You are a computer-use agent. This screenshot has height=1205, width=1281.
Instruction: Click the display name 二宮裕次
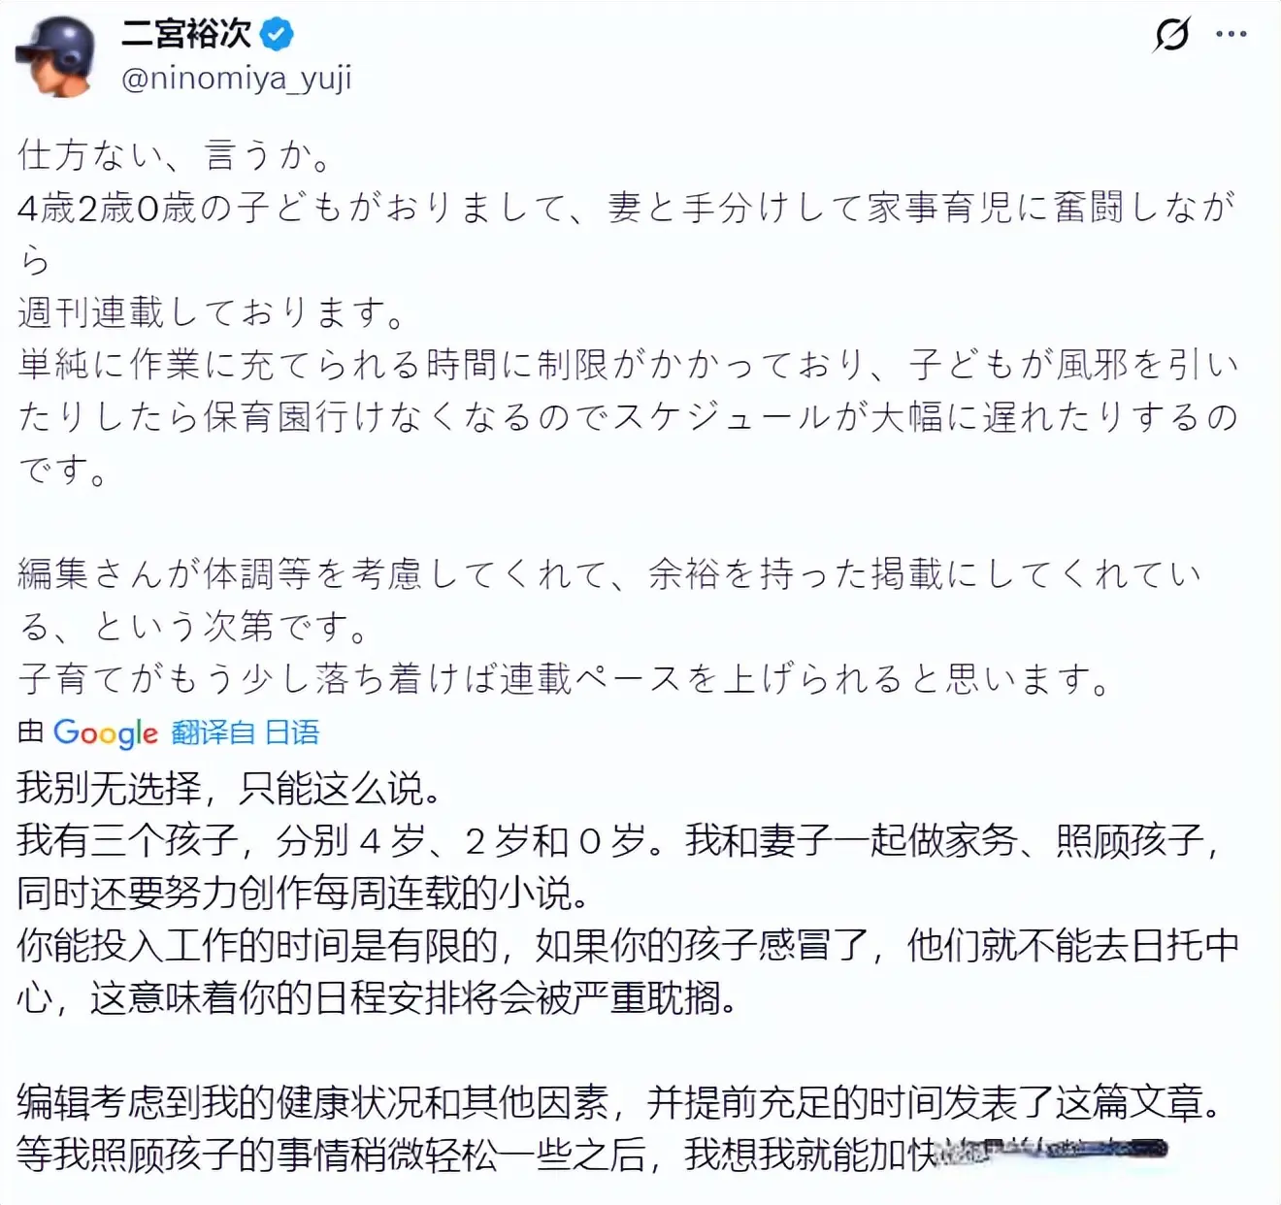click(x=186, y=35)
